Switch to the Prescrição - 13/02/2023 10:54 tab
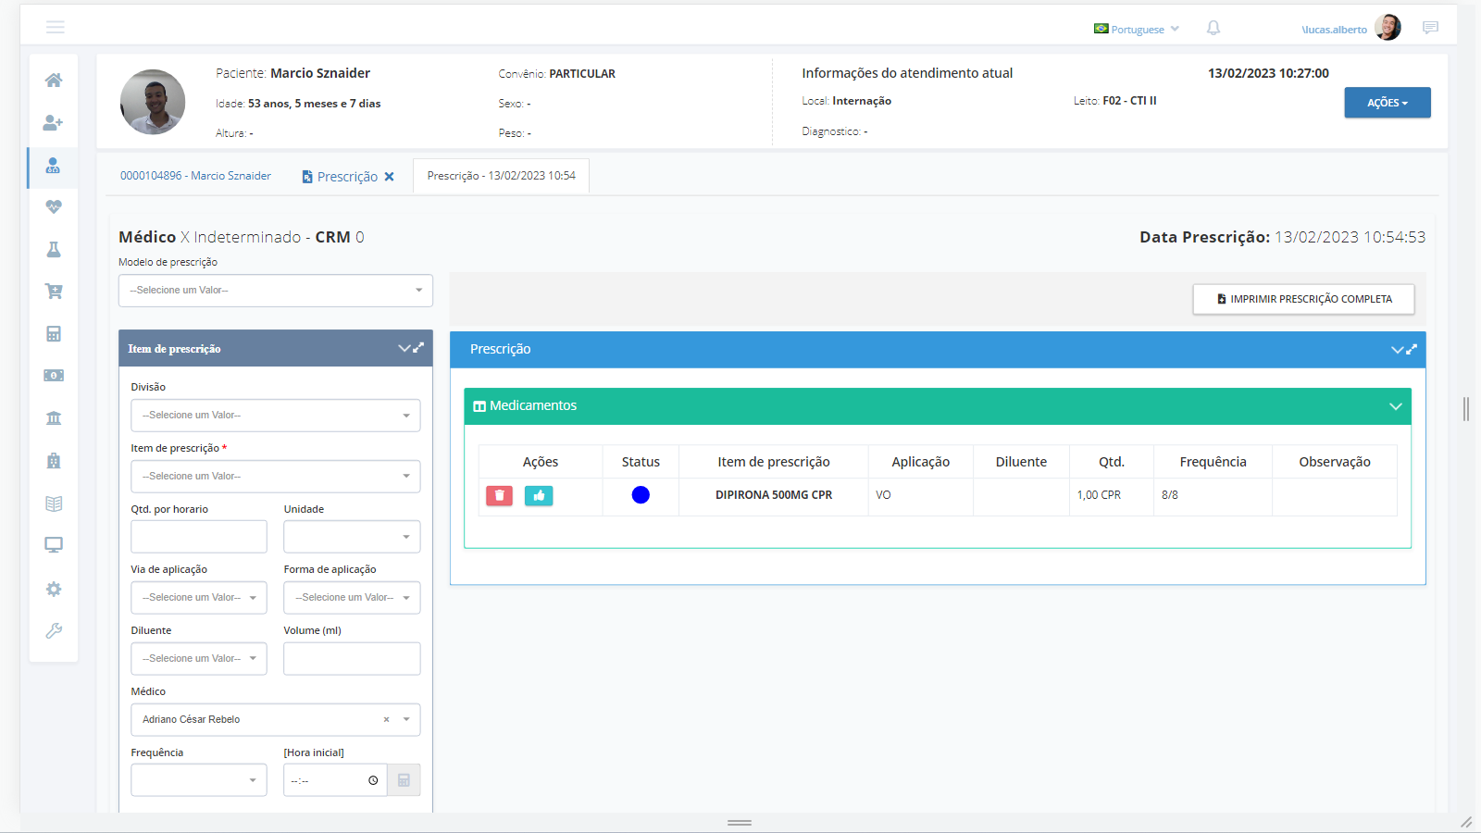This screenshot has width=1481, height=833. pos(501,176)
